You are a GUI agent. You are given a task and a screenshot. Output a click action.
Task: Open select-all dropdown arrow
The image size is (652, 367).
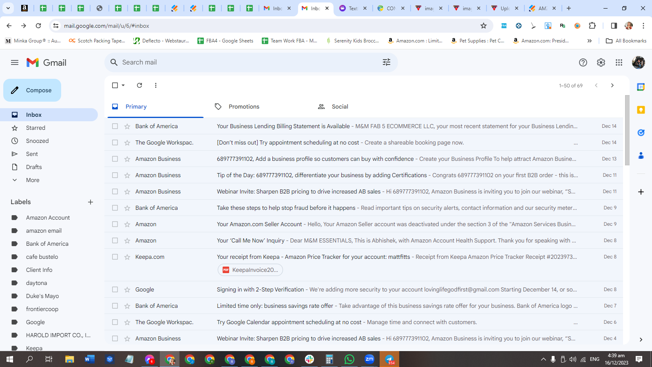pyautogui.click(x=123, y=85)
